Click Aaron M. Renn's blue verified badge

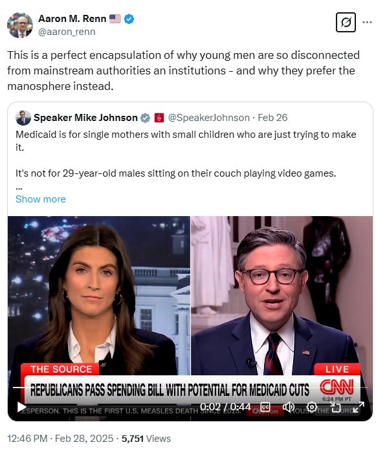[129, 19]
